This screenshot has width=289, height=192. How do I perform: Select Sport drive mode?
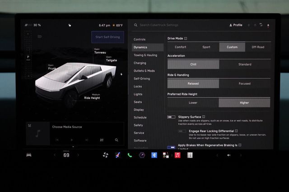click(206, 47)
